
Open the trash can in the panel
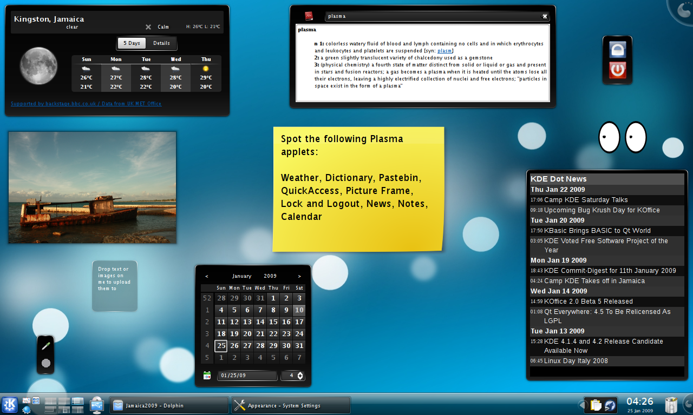pyautogui.click(x=671, y=405)
